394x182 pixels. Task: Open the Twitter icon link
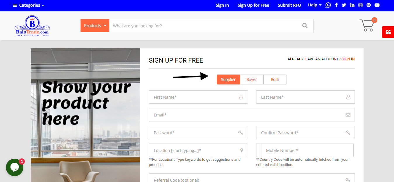(x=344, y=5)
